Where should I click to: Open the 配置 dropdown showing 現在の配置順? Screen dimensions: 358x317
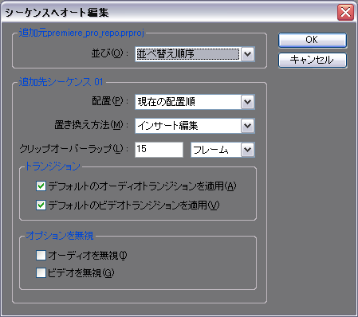pos(195,102)
